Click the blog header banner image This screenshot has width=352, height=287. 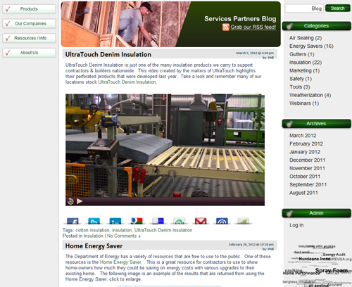(170, 24)
